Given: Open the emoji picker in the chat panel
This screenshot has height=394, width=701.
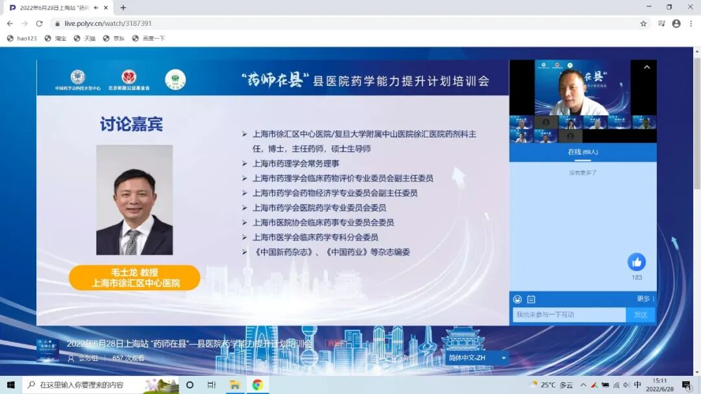Looking at the screenshot, I should tap(517, 299).
